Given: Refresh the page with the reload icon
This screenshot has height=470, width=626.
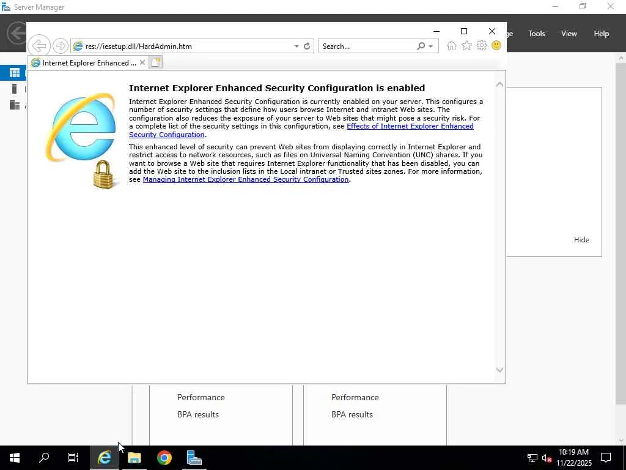Looking at the screenshot, I should (x=307, y=46).
